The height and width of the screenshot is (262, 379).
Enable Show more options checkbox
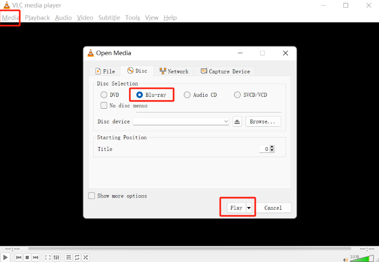point(91,196)
